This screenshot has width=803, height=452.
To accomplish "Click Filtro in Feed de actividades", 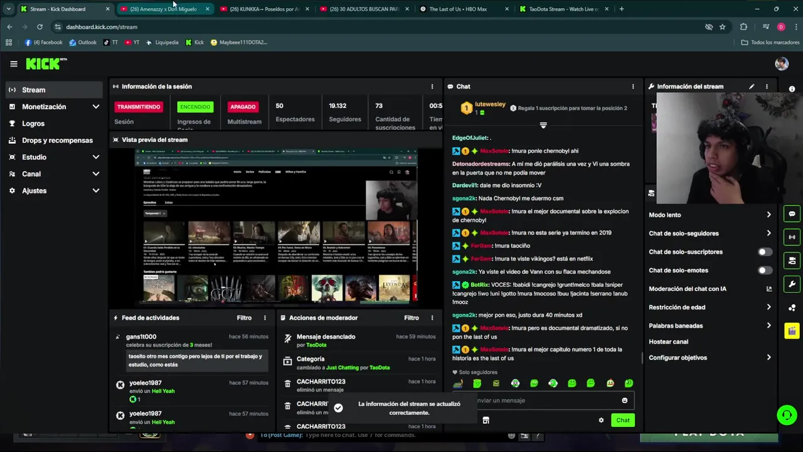I will coord(244,318).
